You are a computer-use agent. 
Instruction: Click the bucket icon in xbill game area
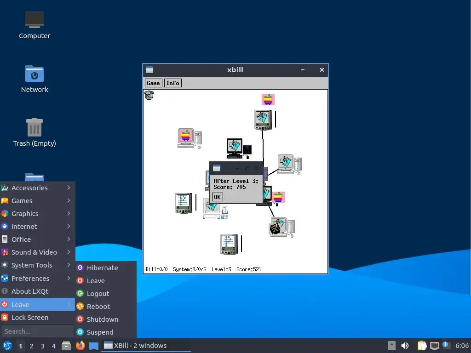pos(149,95)
